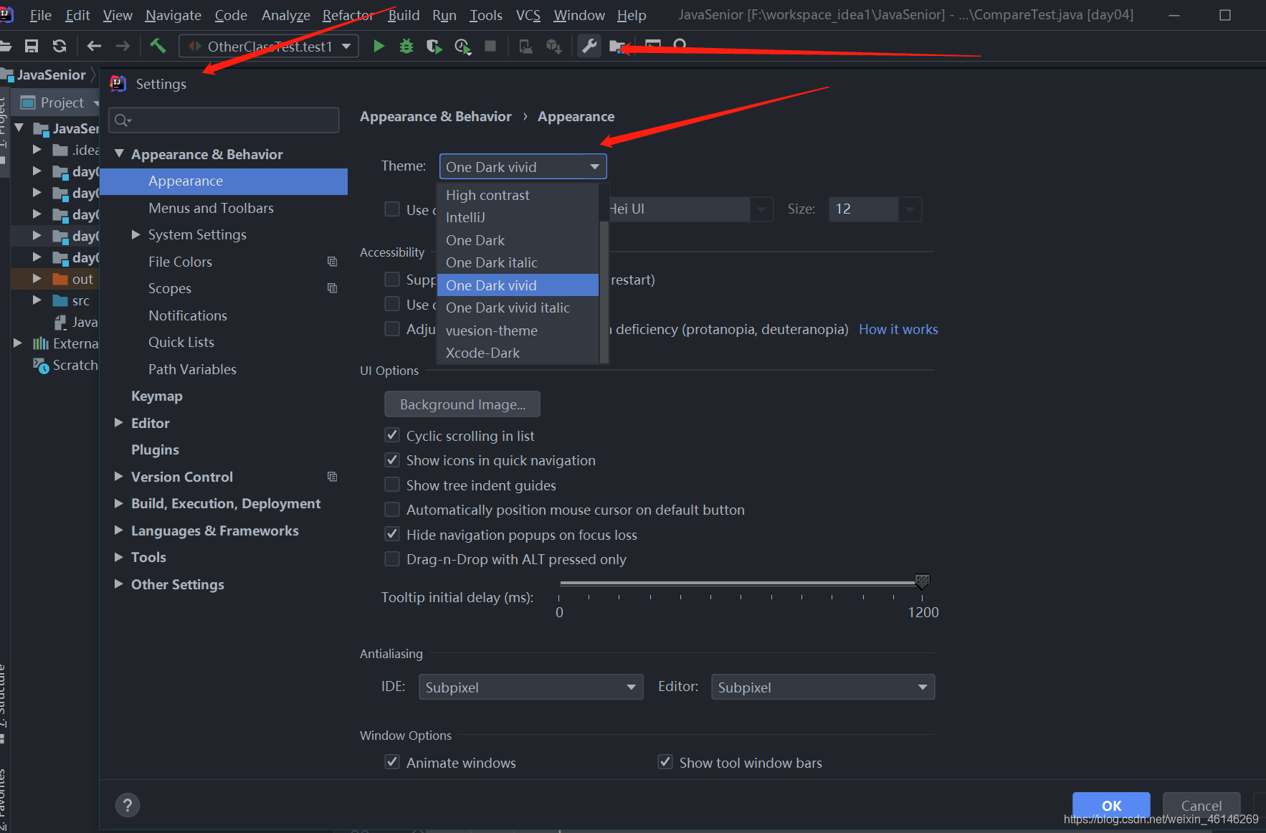Viewport: 1266px width, 833px height.
Task: Uncheck Animate windows option
Action: click(392, 762)
